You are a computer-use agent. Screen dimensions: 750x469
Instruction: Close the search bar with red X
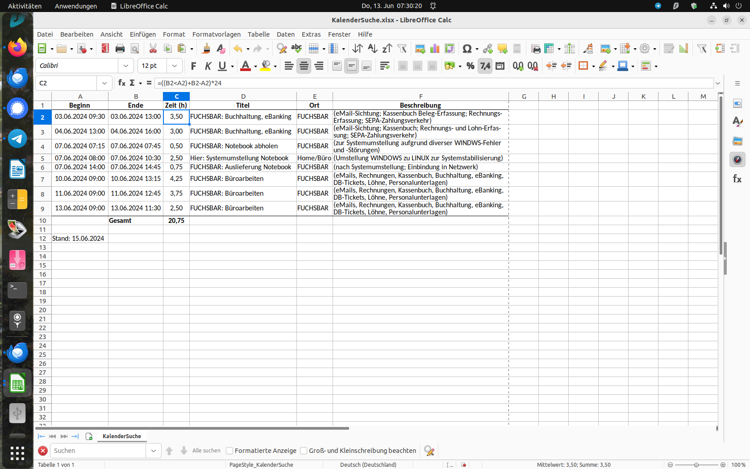click(43, 451)
